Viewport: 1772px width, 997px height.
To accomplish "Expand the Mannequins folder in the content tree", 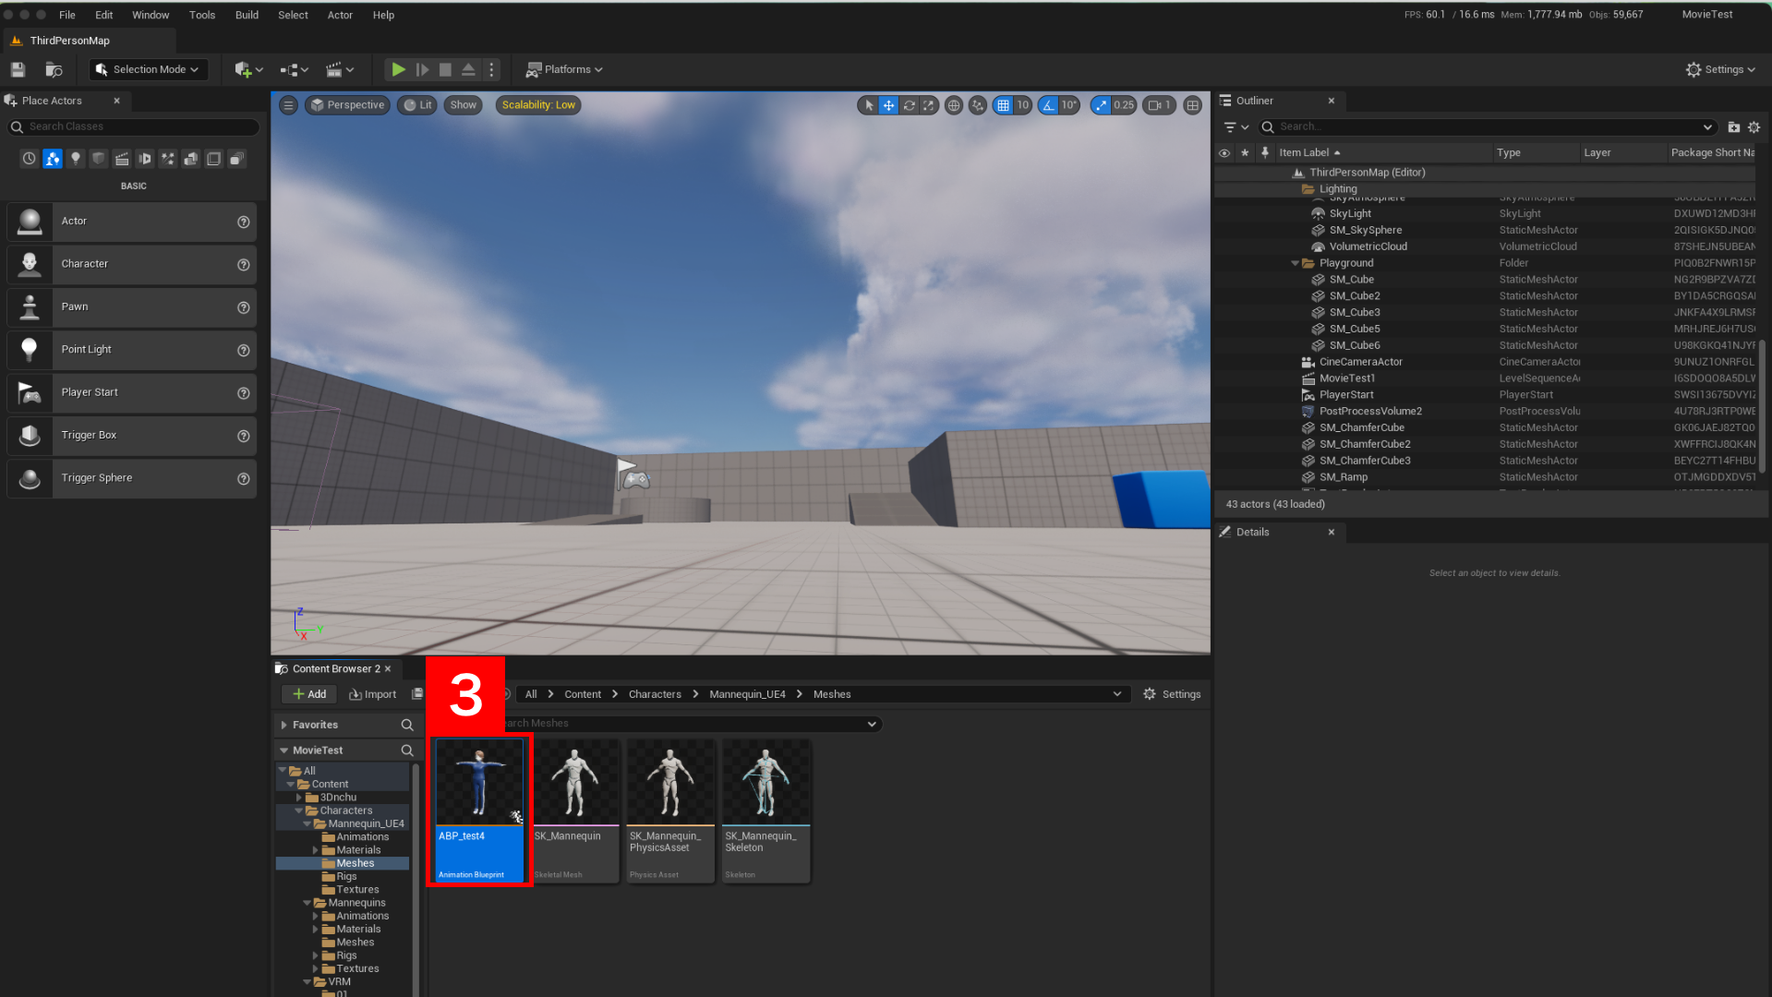I will click(x=307, y=902).
